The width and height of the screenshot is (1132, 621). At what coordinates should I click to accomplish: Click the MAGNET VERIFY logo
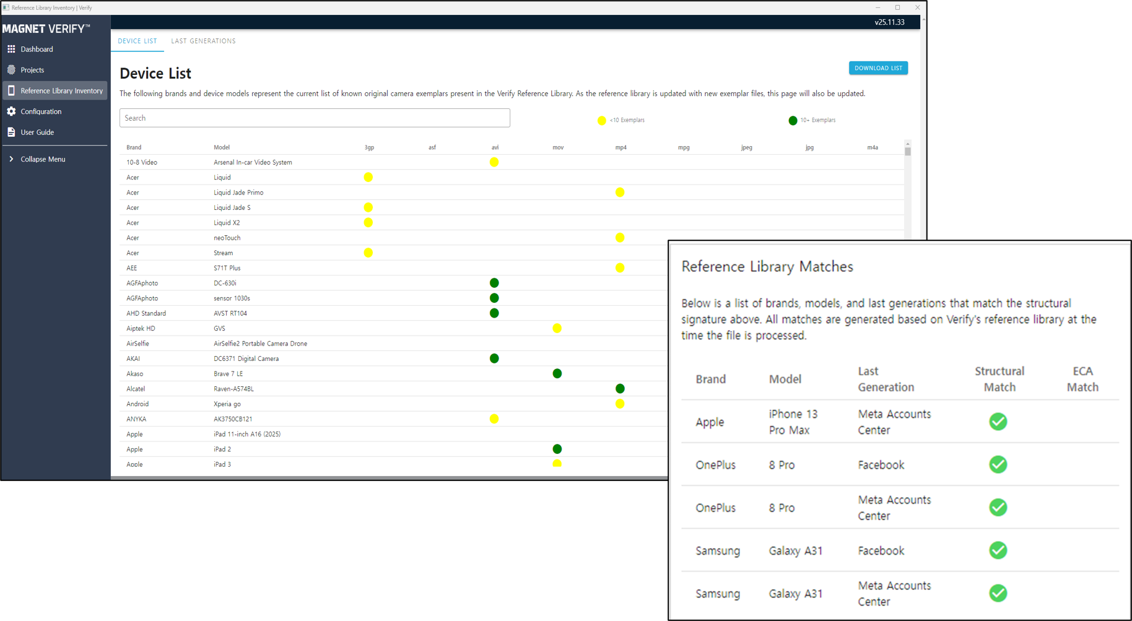pos(46,28)
